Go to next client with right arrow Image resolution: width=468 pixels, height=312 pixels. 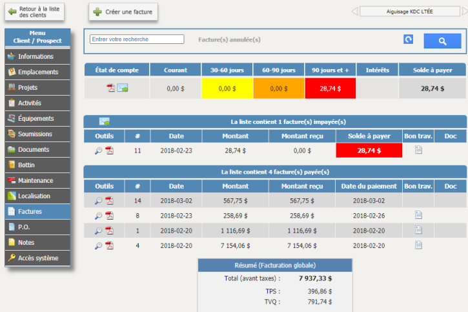[465, 12]
